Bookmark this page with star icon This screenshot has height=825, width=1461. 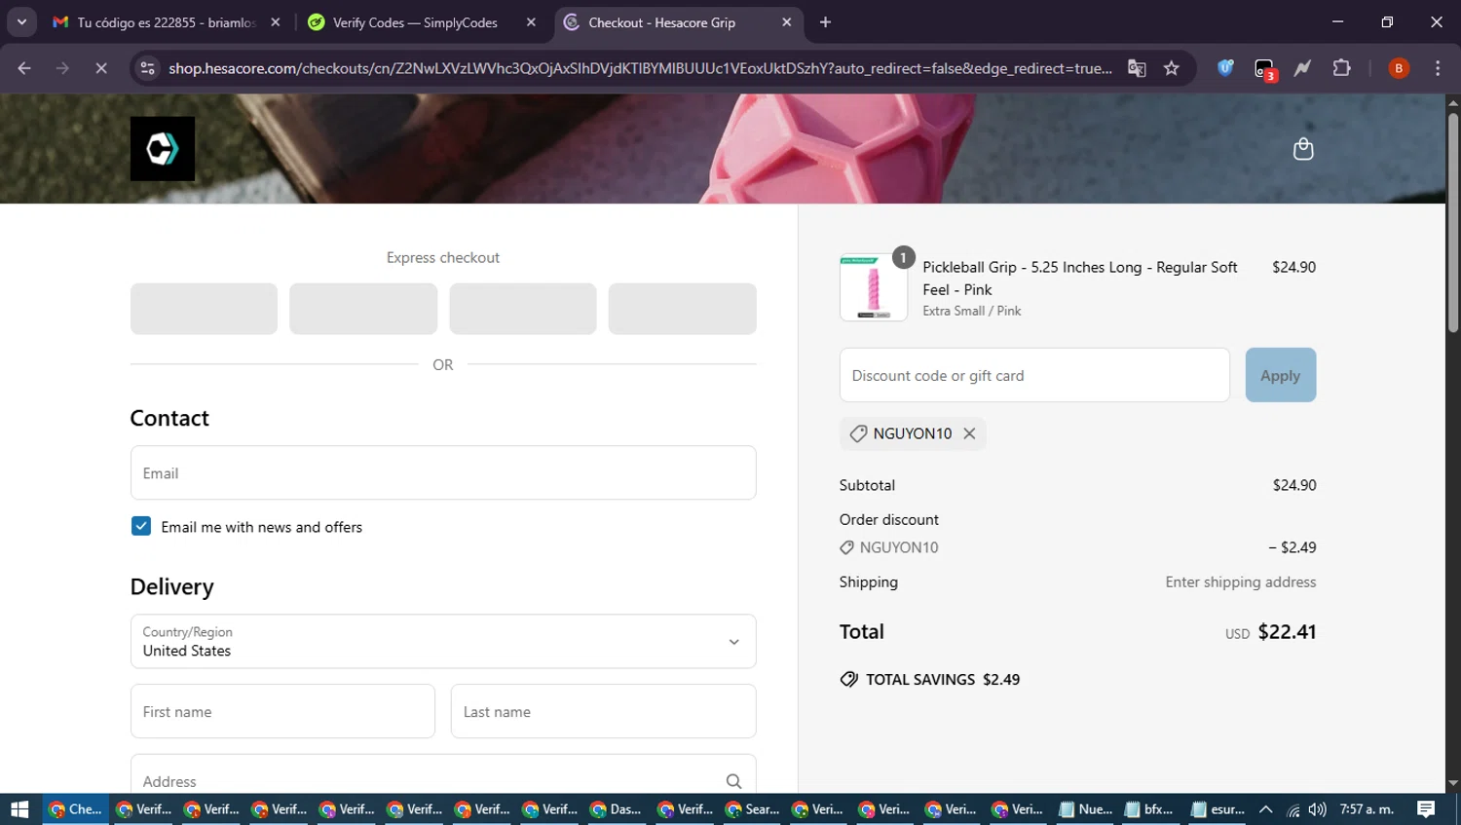click(1172, 68)
